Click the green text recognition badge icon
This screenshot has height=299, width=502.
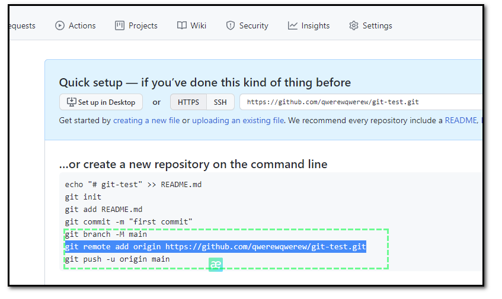pos(216,265)
